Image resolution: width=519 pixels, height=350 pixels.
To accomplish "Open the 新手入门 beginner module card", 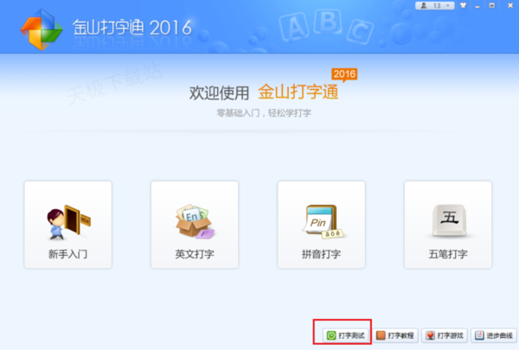I will [x=67, y=225].
